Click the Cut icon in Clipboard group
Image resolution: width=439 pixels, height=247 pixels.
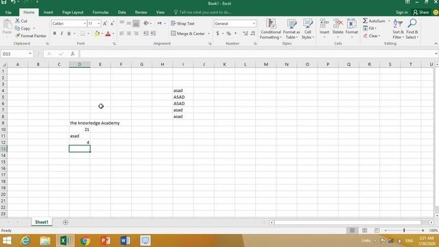(18, 21)
